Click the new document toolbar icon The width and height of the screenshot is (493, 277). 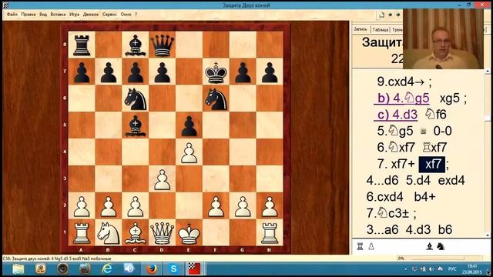[382, 15]
